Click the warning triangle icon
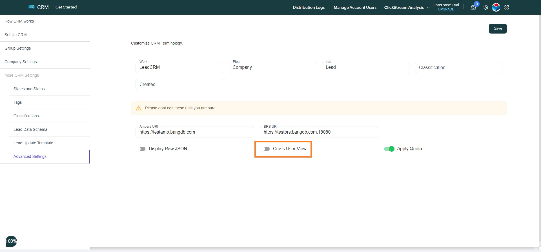 139,108
